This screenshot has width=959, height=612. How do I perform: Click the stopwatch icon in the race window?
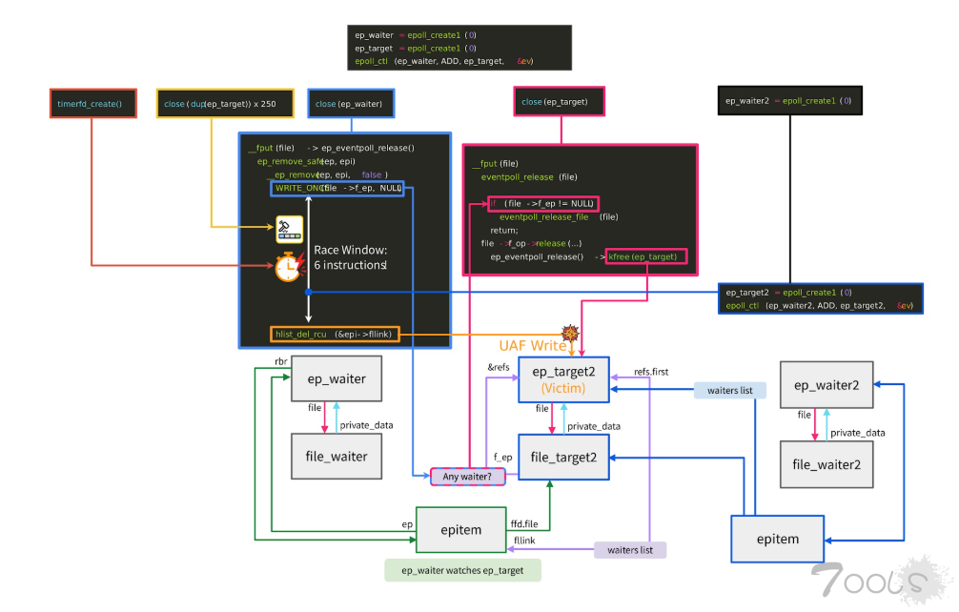click(289, 266)
